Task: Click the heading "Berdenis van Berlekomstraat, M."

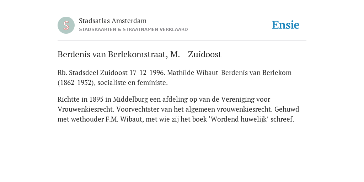Action: [x=119, y=54]
